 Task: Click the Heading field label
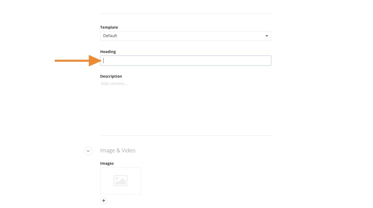(108, 52)
